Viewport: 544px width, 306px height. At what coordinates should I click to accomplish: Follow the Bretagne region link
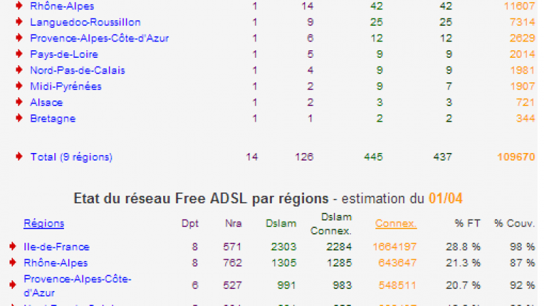point(53,118)
